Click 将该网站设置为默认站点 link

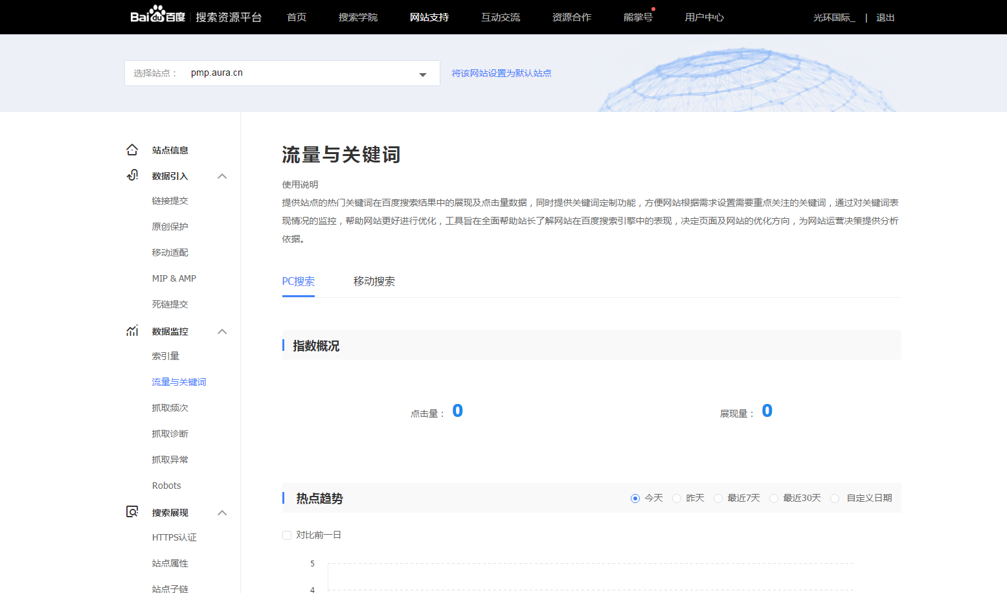[x=501, y=73]
